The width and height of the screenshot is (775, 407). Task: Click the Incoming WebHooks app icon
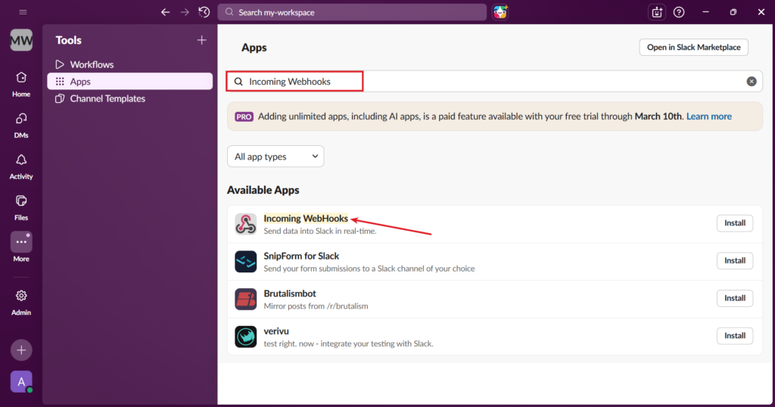[246, 224]
